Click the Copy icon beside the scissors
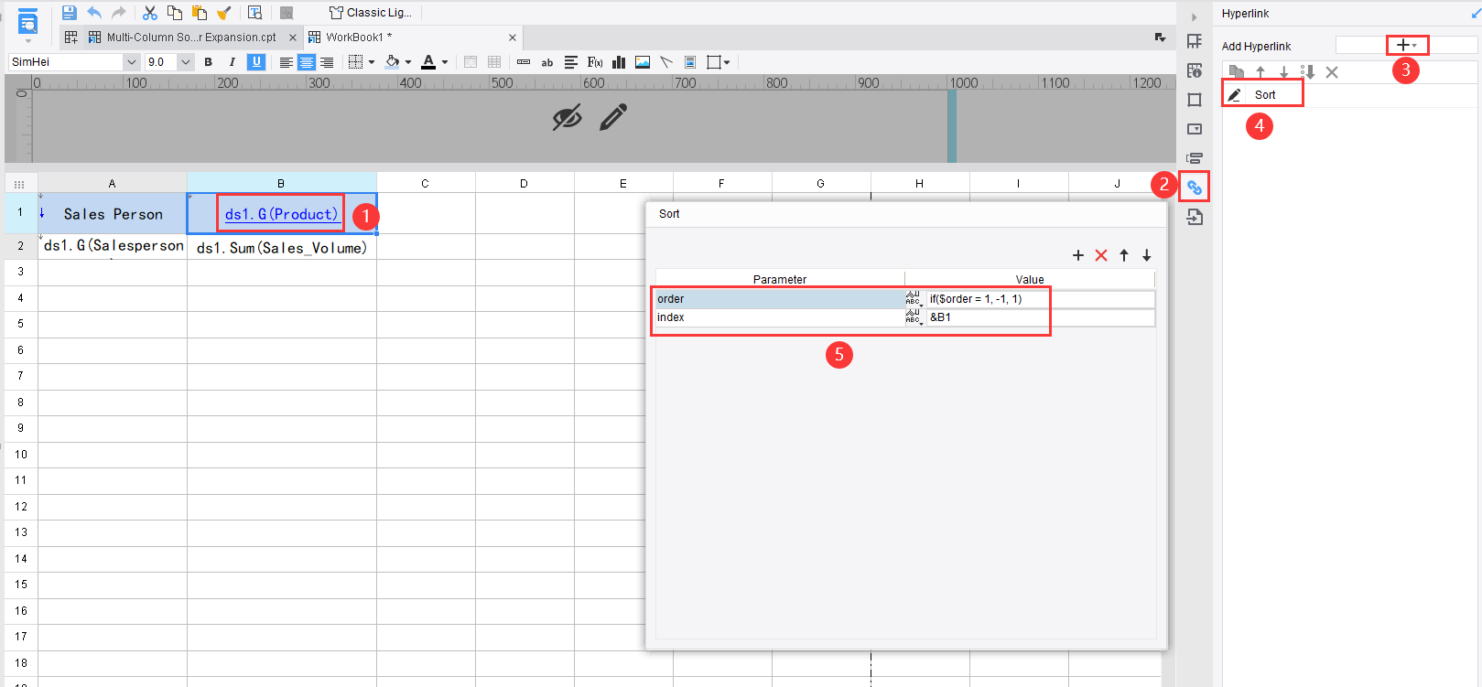Screen dimensions: 1482x687 point(174,13)
